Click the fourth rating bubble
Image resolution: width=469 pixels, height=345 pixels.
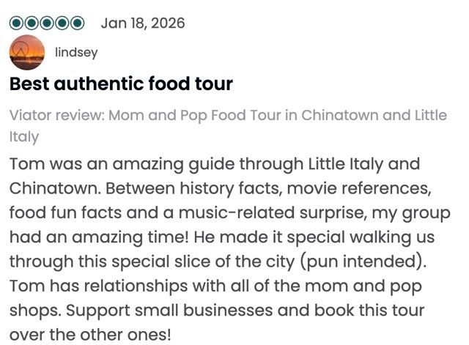[x=62, y=23]
